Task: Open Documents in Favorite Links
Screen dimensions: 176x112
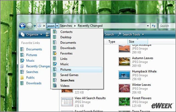Action: coord(34,49)
